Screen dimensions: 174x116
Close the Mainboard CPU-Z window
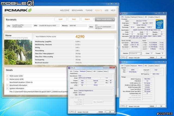(x=112, y=67)
